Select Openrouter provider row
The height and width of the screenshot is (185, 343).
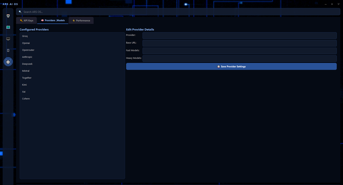click(x=72, y=50)
